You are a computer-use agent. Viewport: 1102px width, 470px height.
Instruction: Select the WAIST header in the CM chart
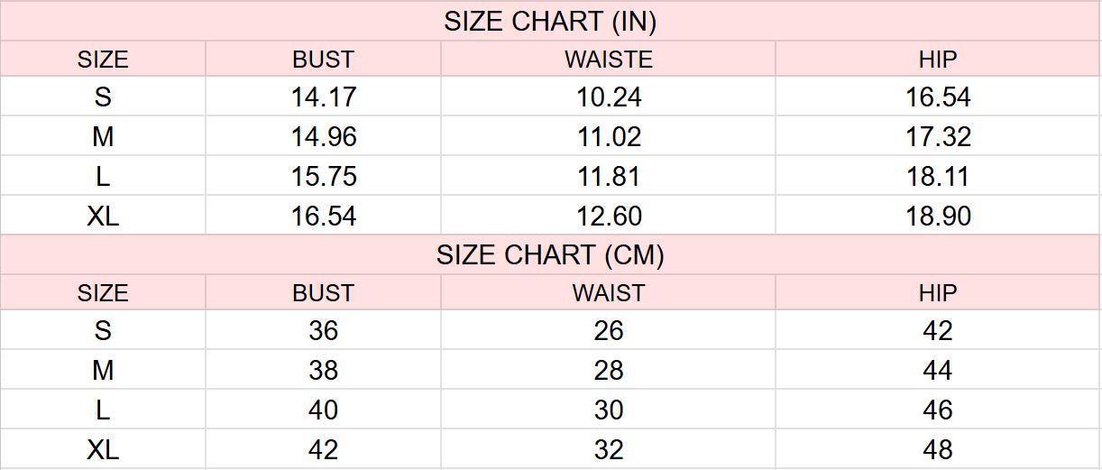tap(608, 293)
